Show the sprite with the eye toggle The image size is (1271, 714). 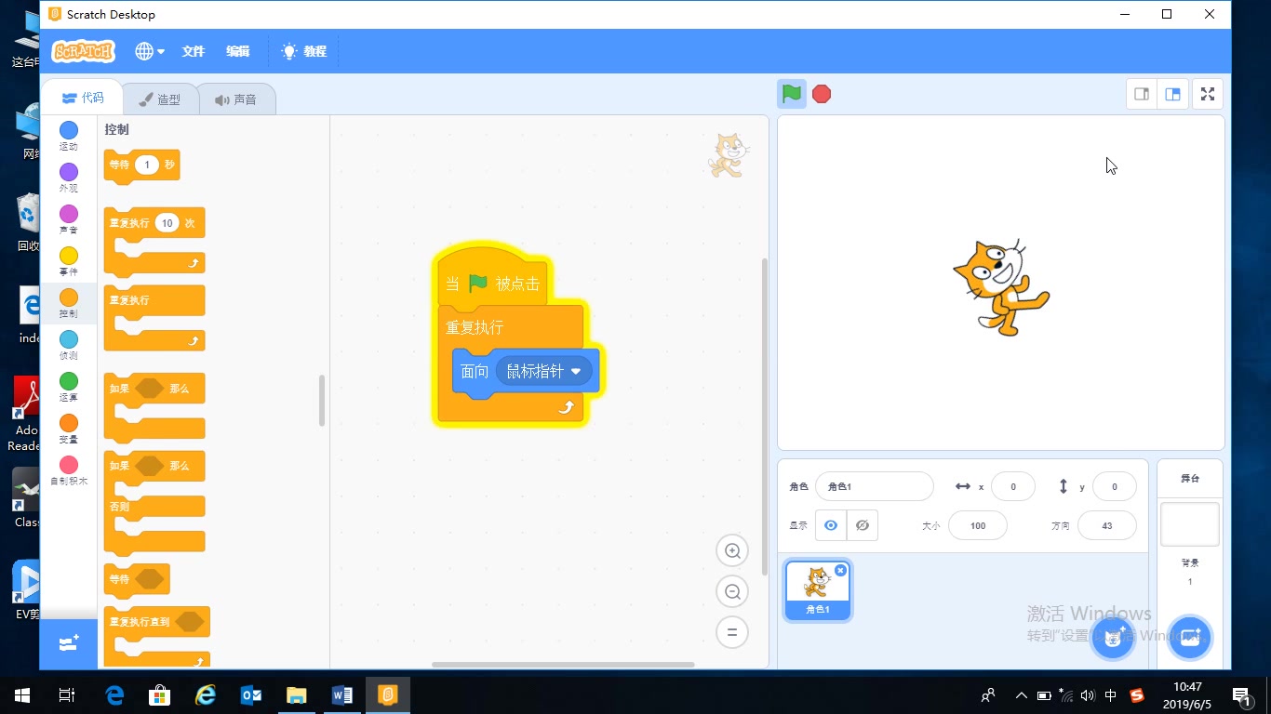point(830,524)
